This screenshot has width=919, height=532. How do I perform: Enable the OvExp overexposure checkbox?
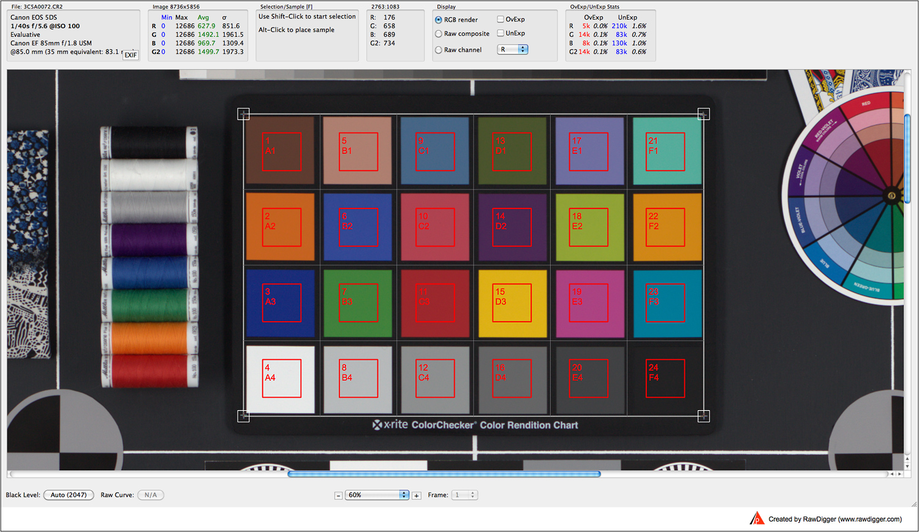501,19
